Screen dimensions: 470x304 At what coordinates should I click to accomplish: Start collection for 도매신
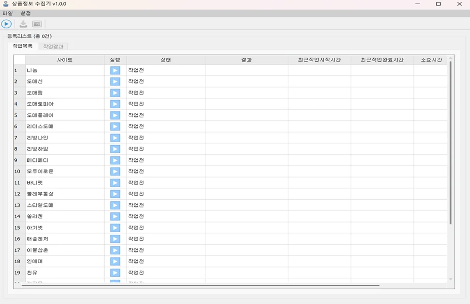click(115, 81)
